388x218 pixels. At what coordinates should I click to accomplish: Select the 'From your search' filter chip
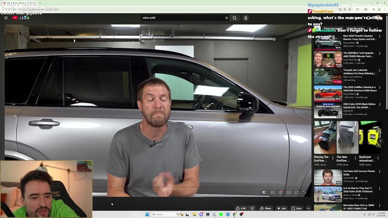(333, 28)
